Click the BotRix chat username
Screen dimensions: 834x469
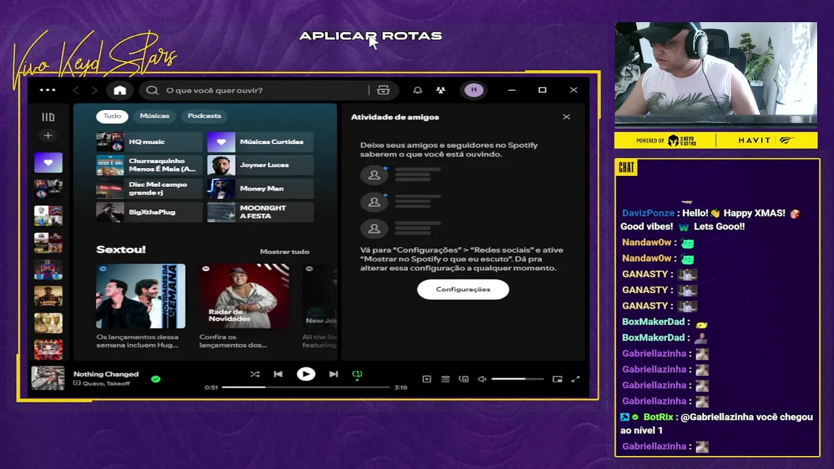coord(658,417)
